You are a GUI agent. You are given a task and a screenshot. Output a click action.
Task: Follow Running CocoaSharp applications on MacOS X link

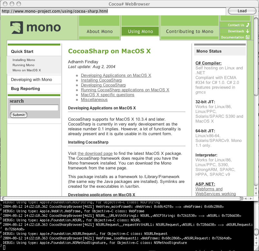125,90
